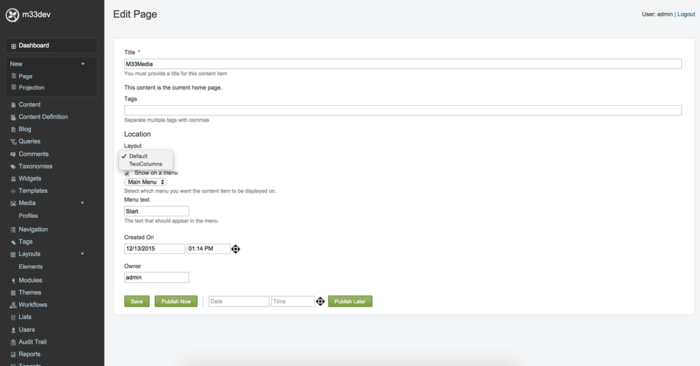Click the Audit Trail icon
This screenshot has height=366, width=700.
point(13,342)
